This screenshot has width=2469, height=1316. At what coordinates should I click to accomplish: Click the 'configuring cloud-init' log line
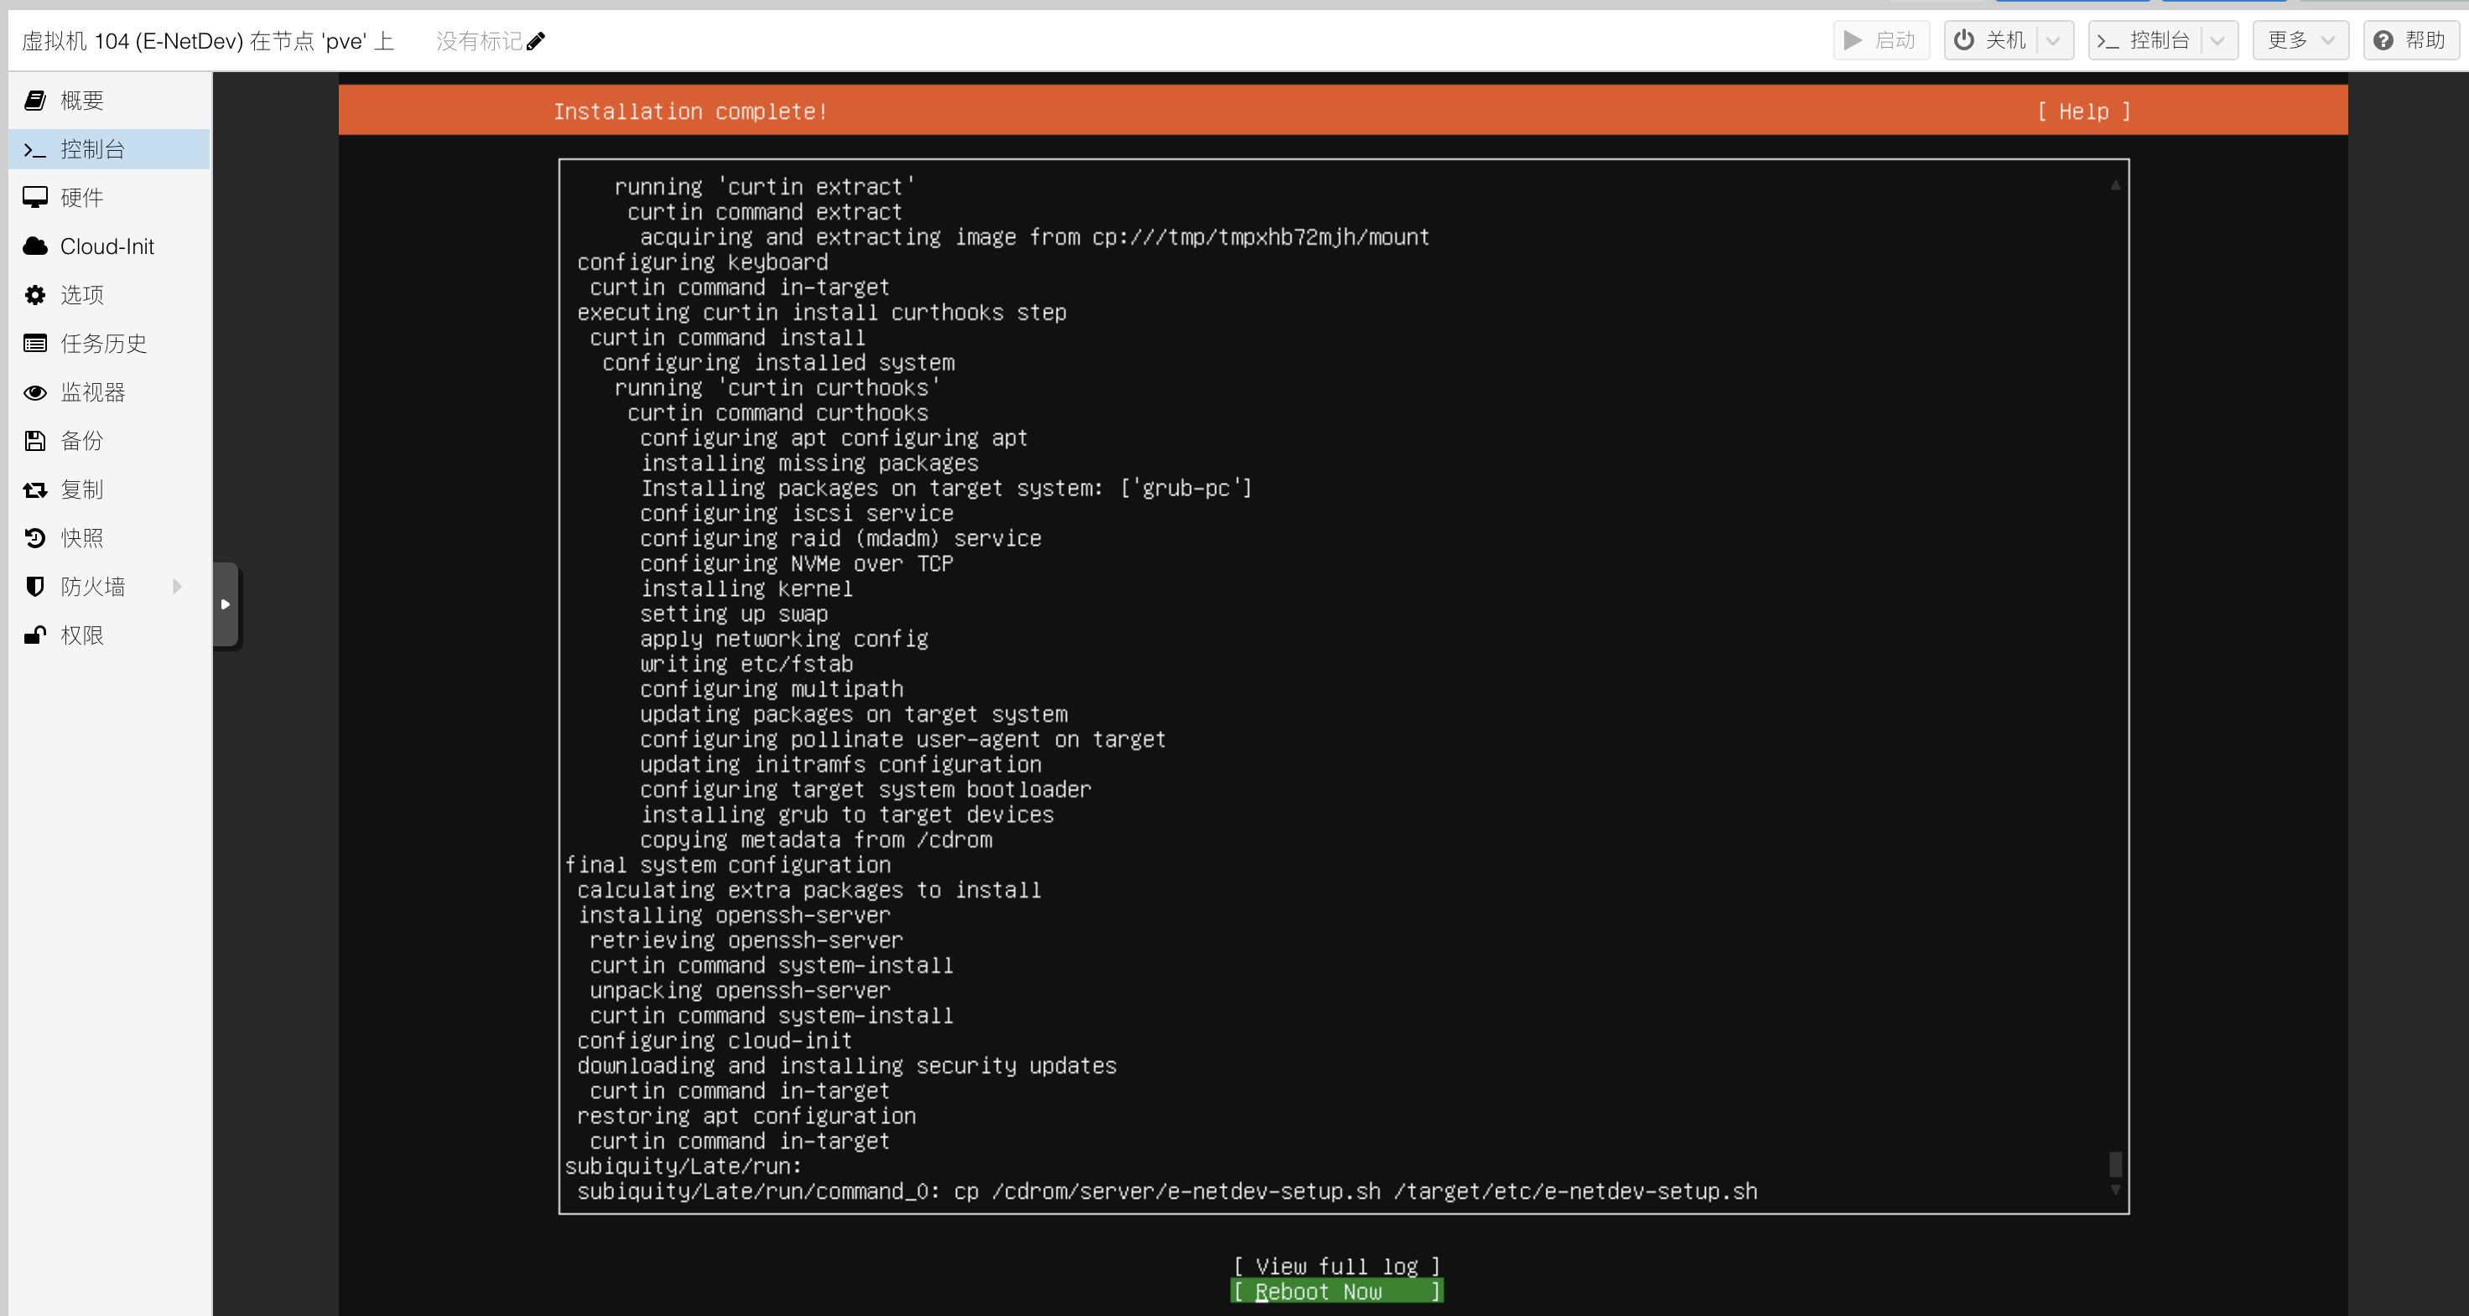pos(715,1040)
